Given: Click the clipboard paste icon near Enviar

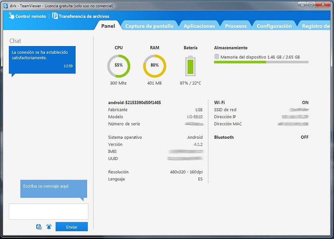Looking at the screenshot, I should pyautogui.click(x=39, y=227).
